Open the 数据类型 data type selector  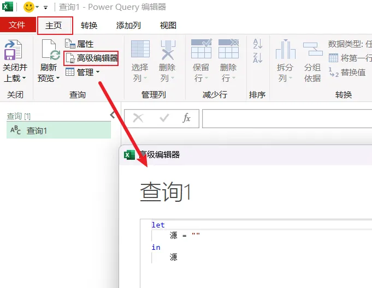(350, 44)
